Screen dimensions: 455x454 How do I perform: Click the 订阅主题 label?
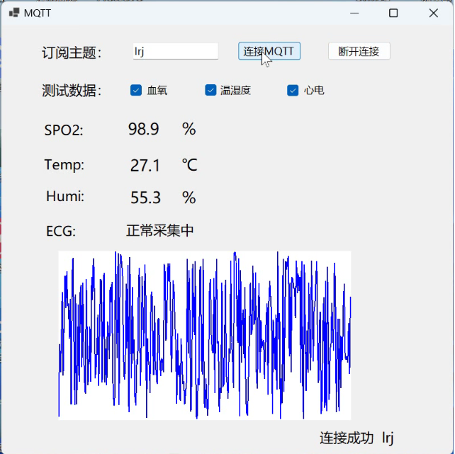[x=72, y=52]
